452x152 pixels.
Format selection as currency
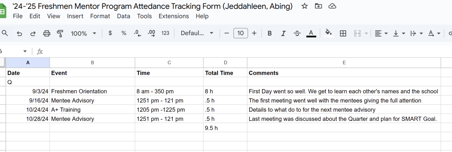[110, 33]
